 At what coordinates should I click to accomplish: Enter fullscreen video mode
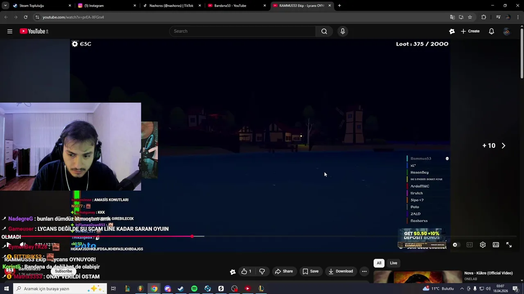[509, 245]
